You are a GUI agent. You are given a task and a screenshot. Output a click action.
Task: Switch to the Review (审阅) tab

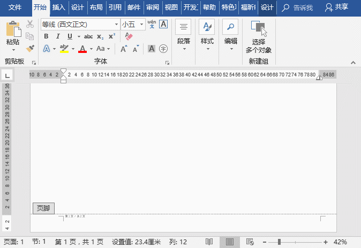point(153,7)
